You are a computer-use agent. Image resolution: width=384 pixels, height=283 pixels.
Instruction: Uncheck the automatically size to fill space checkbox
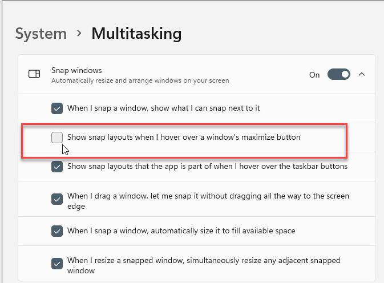point(57,231)
